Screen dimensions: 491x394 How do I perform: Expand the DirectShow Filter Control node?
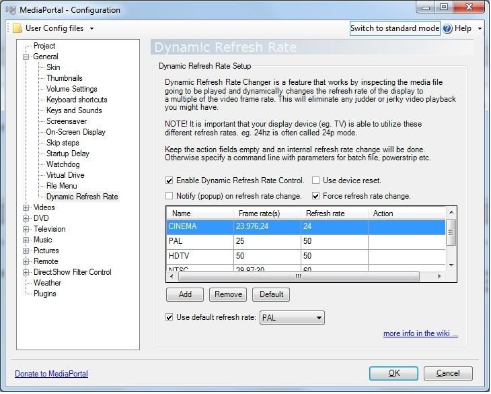point(26,273)
